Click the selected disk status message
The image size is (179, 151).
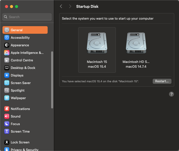(x=100, y=81)
